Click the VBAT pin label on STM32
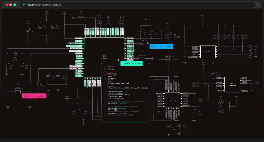Screen dimensions: 264x142 coord(78,38)
